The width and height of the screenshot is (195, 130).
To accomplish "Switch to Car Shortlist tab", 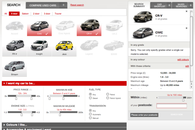I will pyautogui.click(x=161, y=5).
